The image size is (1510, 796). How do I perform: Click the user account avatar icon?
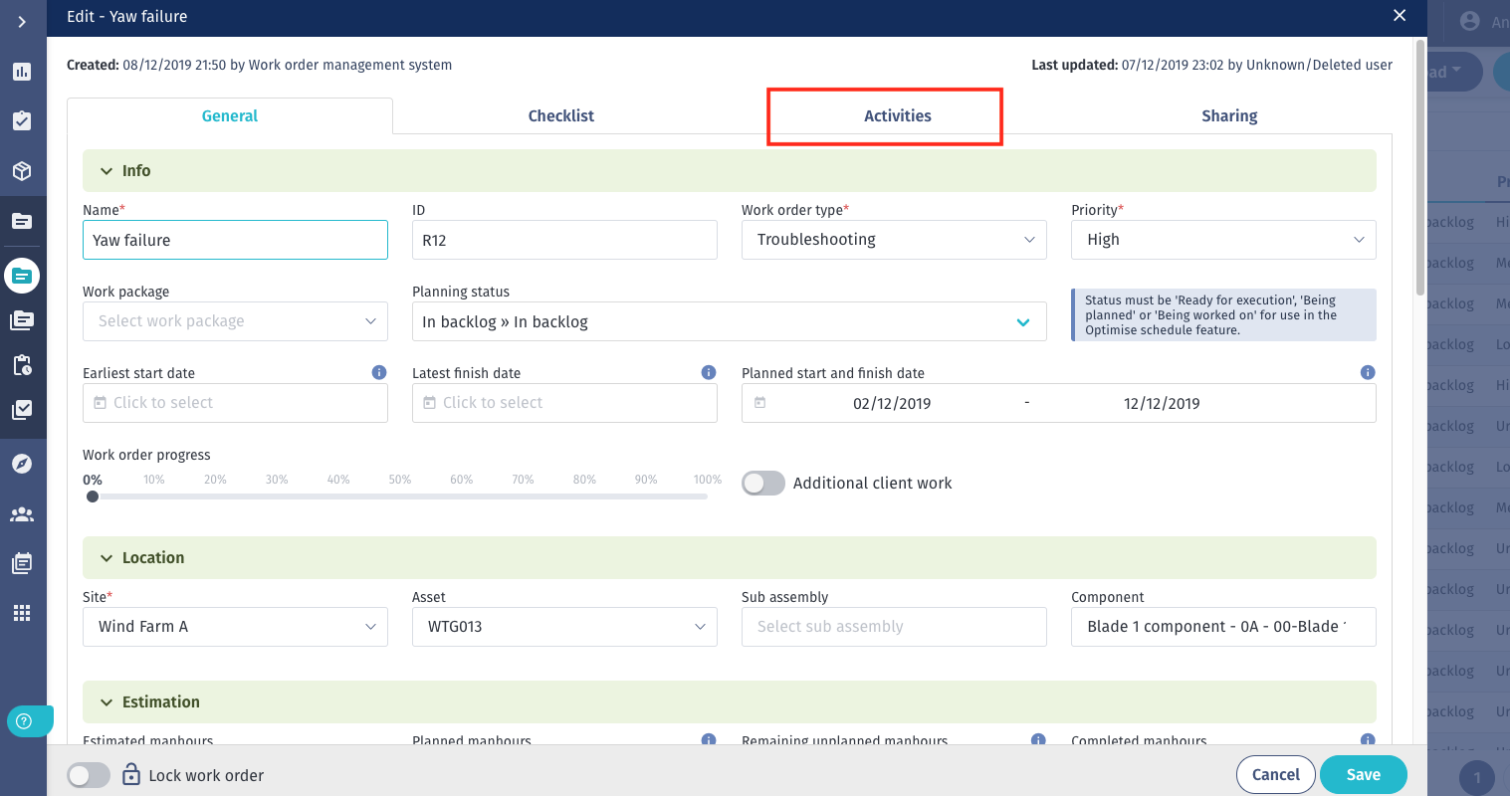click(x=1469, y=21)
